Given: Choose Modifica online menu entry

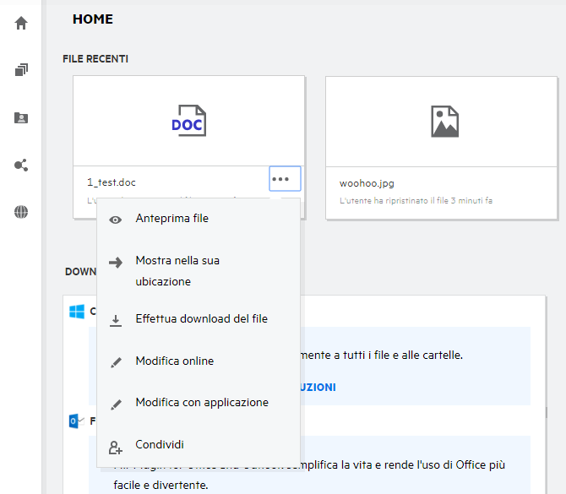Looking at the screenshot, I should coord(175,361).
